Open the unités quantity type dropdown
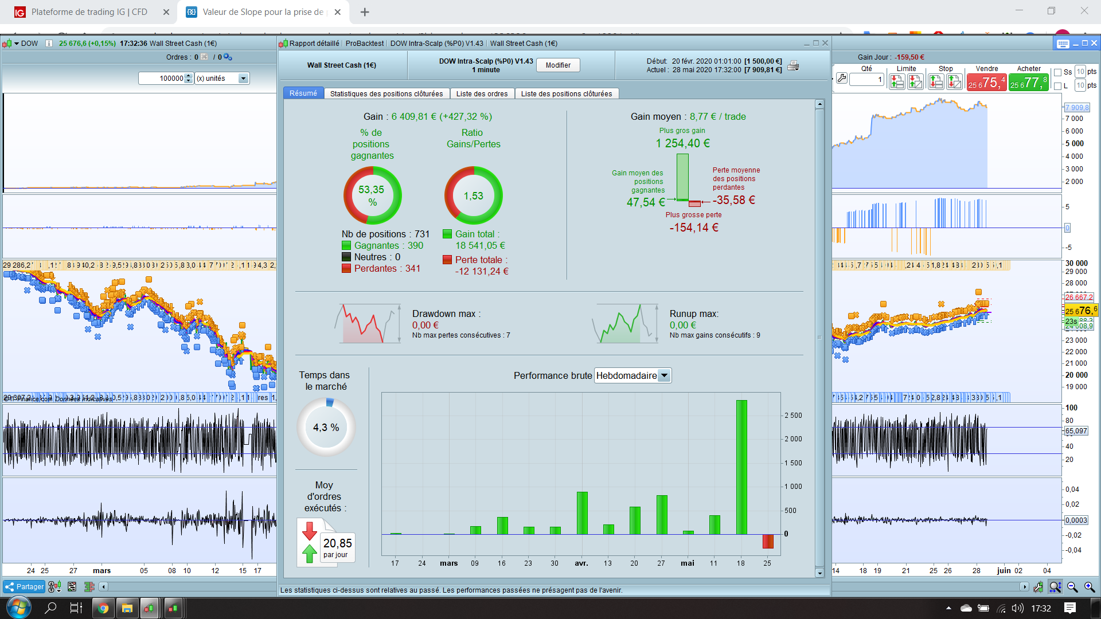This screenshot has height=619, width=1101. point(243,79)
